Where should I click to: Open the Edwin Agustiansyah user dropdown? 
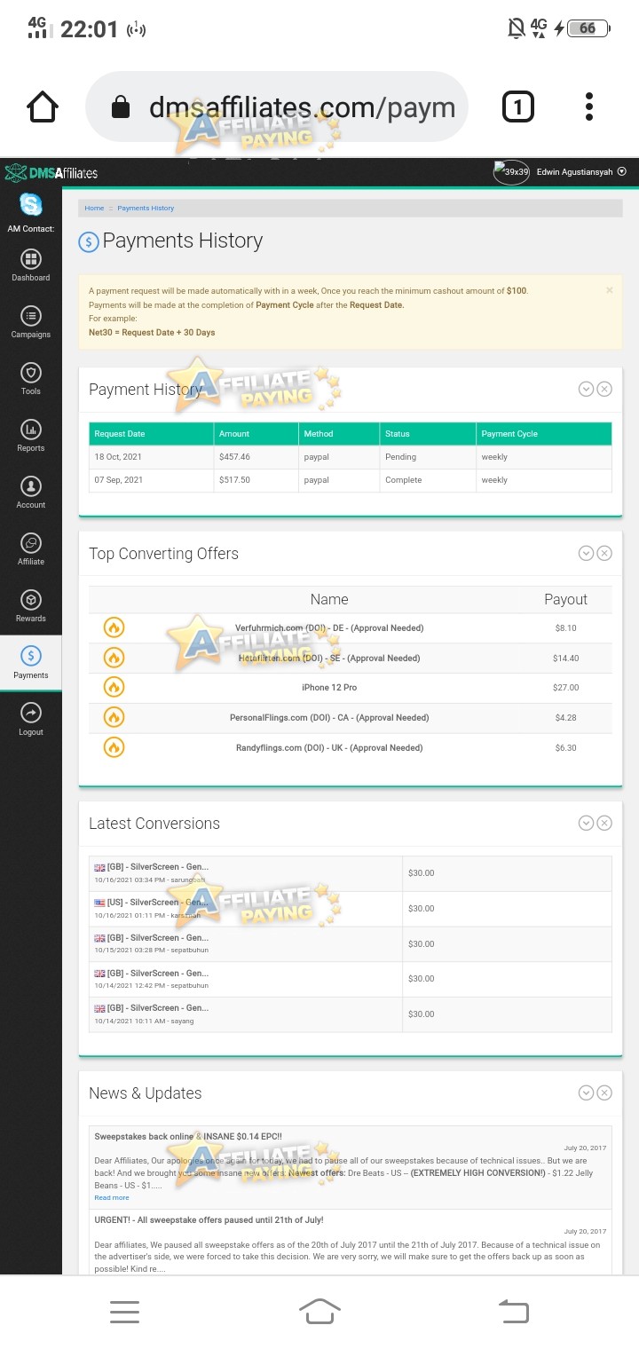[581, 172]
